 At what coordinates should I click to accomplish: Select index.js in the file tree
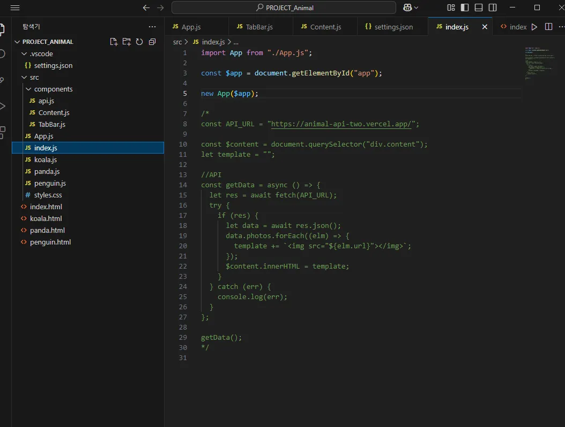click(x=88, y=148)
